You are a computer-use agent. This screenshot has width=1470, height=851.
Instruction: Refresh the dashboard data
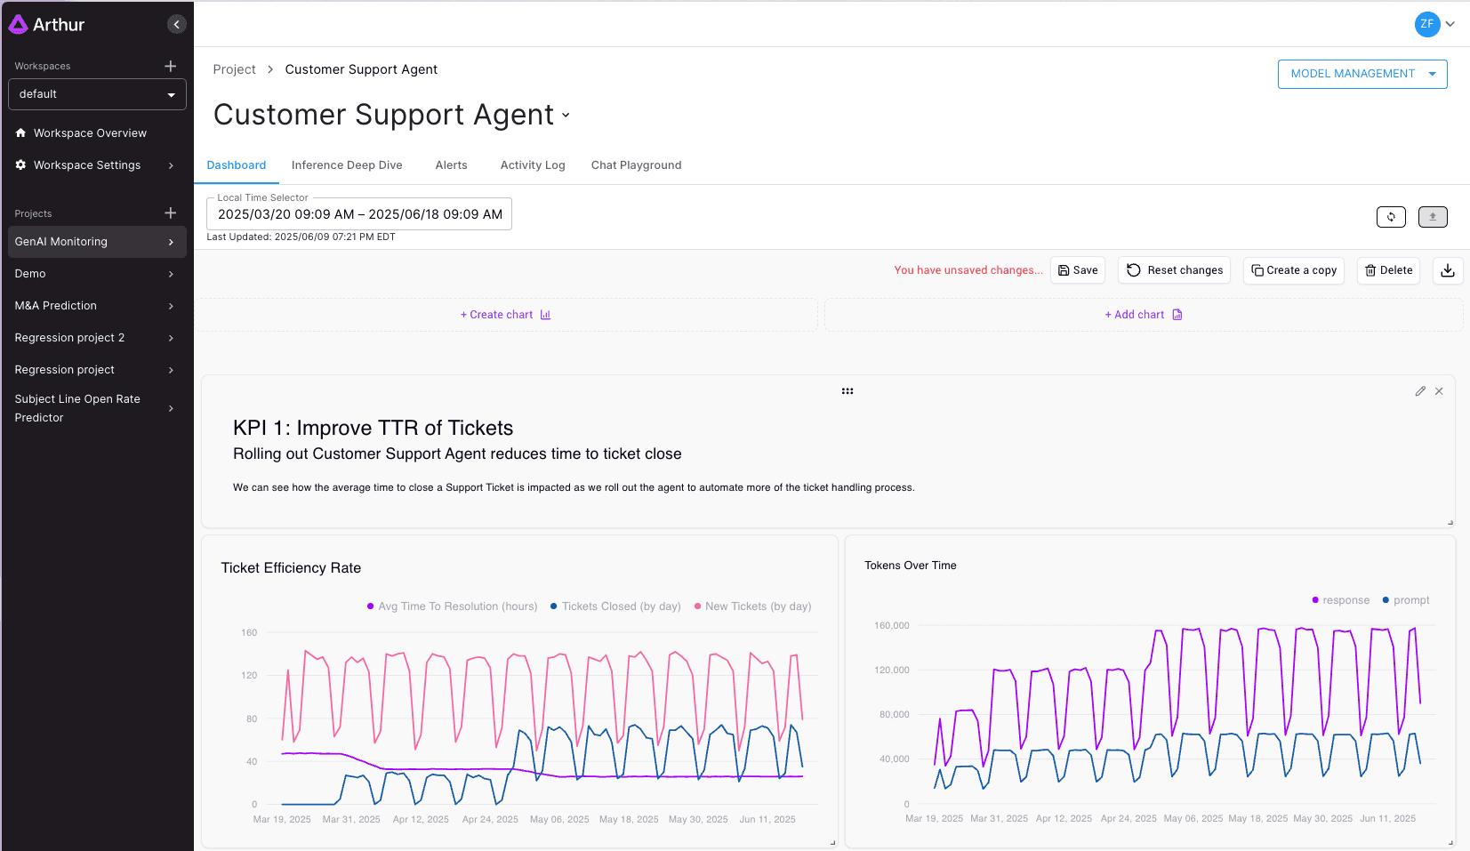(1391, 216)
